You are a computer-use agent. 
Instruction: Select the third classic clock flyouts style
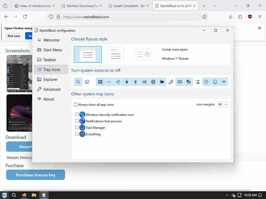click(144, 54)
